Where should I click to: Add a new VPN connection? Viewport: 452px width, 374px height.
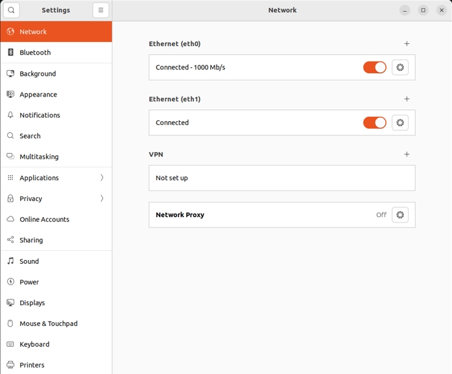click(x=407, y=154)
